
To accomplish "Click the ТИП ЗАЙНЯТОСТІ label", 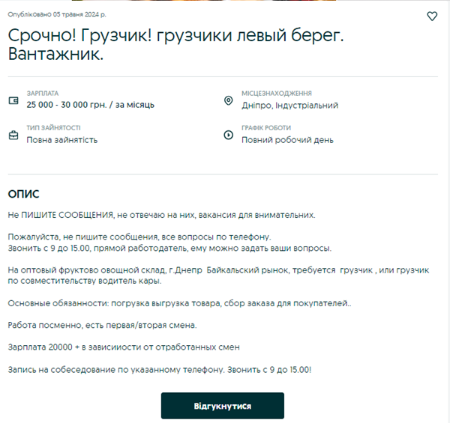I will pyautogui.click(x=53, y=128).
